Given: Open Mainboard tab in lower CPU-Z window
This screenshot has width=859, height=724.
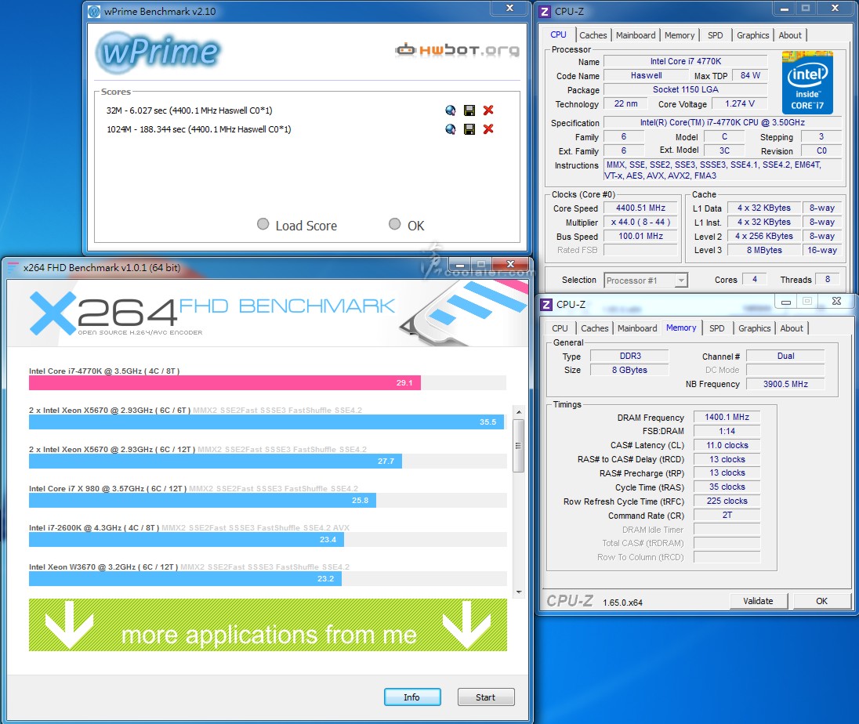Looking at the screenshot, I should pos(637,328).
